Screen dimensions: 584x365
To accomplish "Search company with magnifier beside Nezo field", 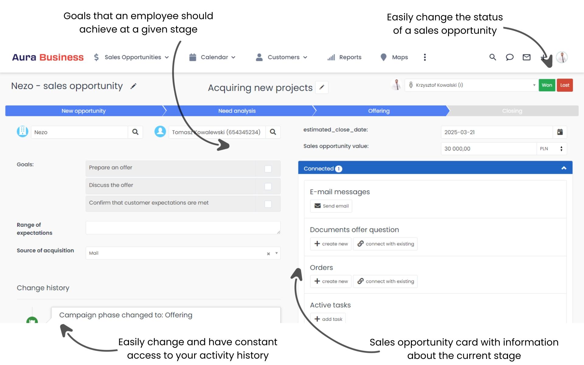I will (x=135, y=132).
